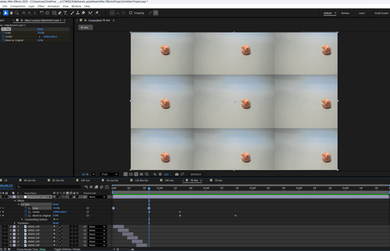The image size is (390, 251).
Task: Collapse the Effects group in timeline
Action: click(x=15, y=201)
